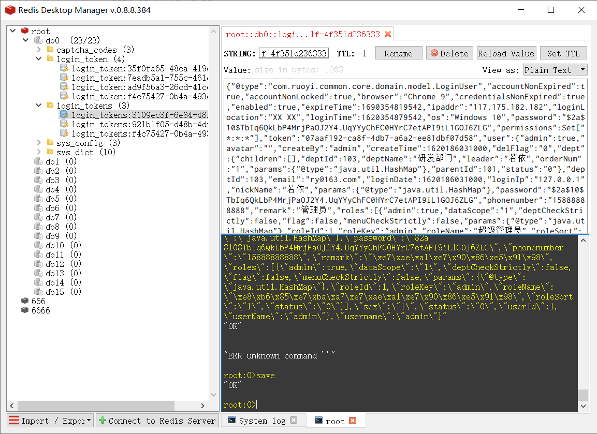Click the sys_config folder icon
597x434 pixels.
tap(50, 142)
